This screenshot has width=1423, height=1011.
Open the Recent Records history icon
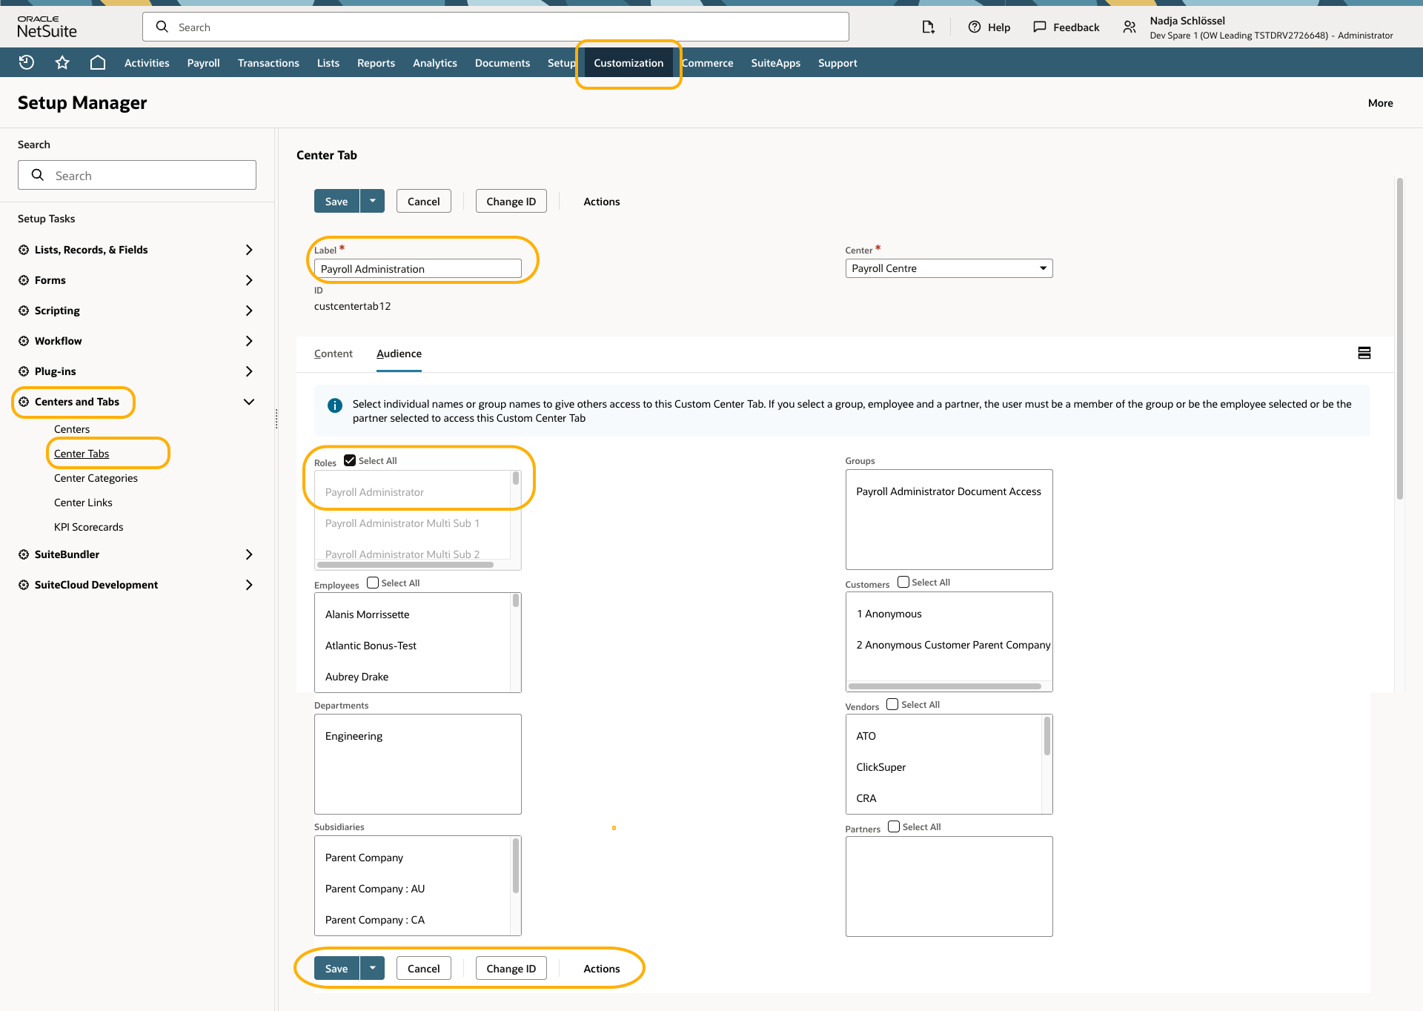click(27, 63)
